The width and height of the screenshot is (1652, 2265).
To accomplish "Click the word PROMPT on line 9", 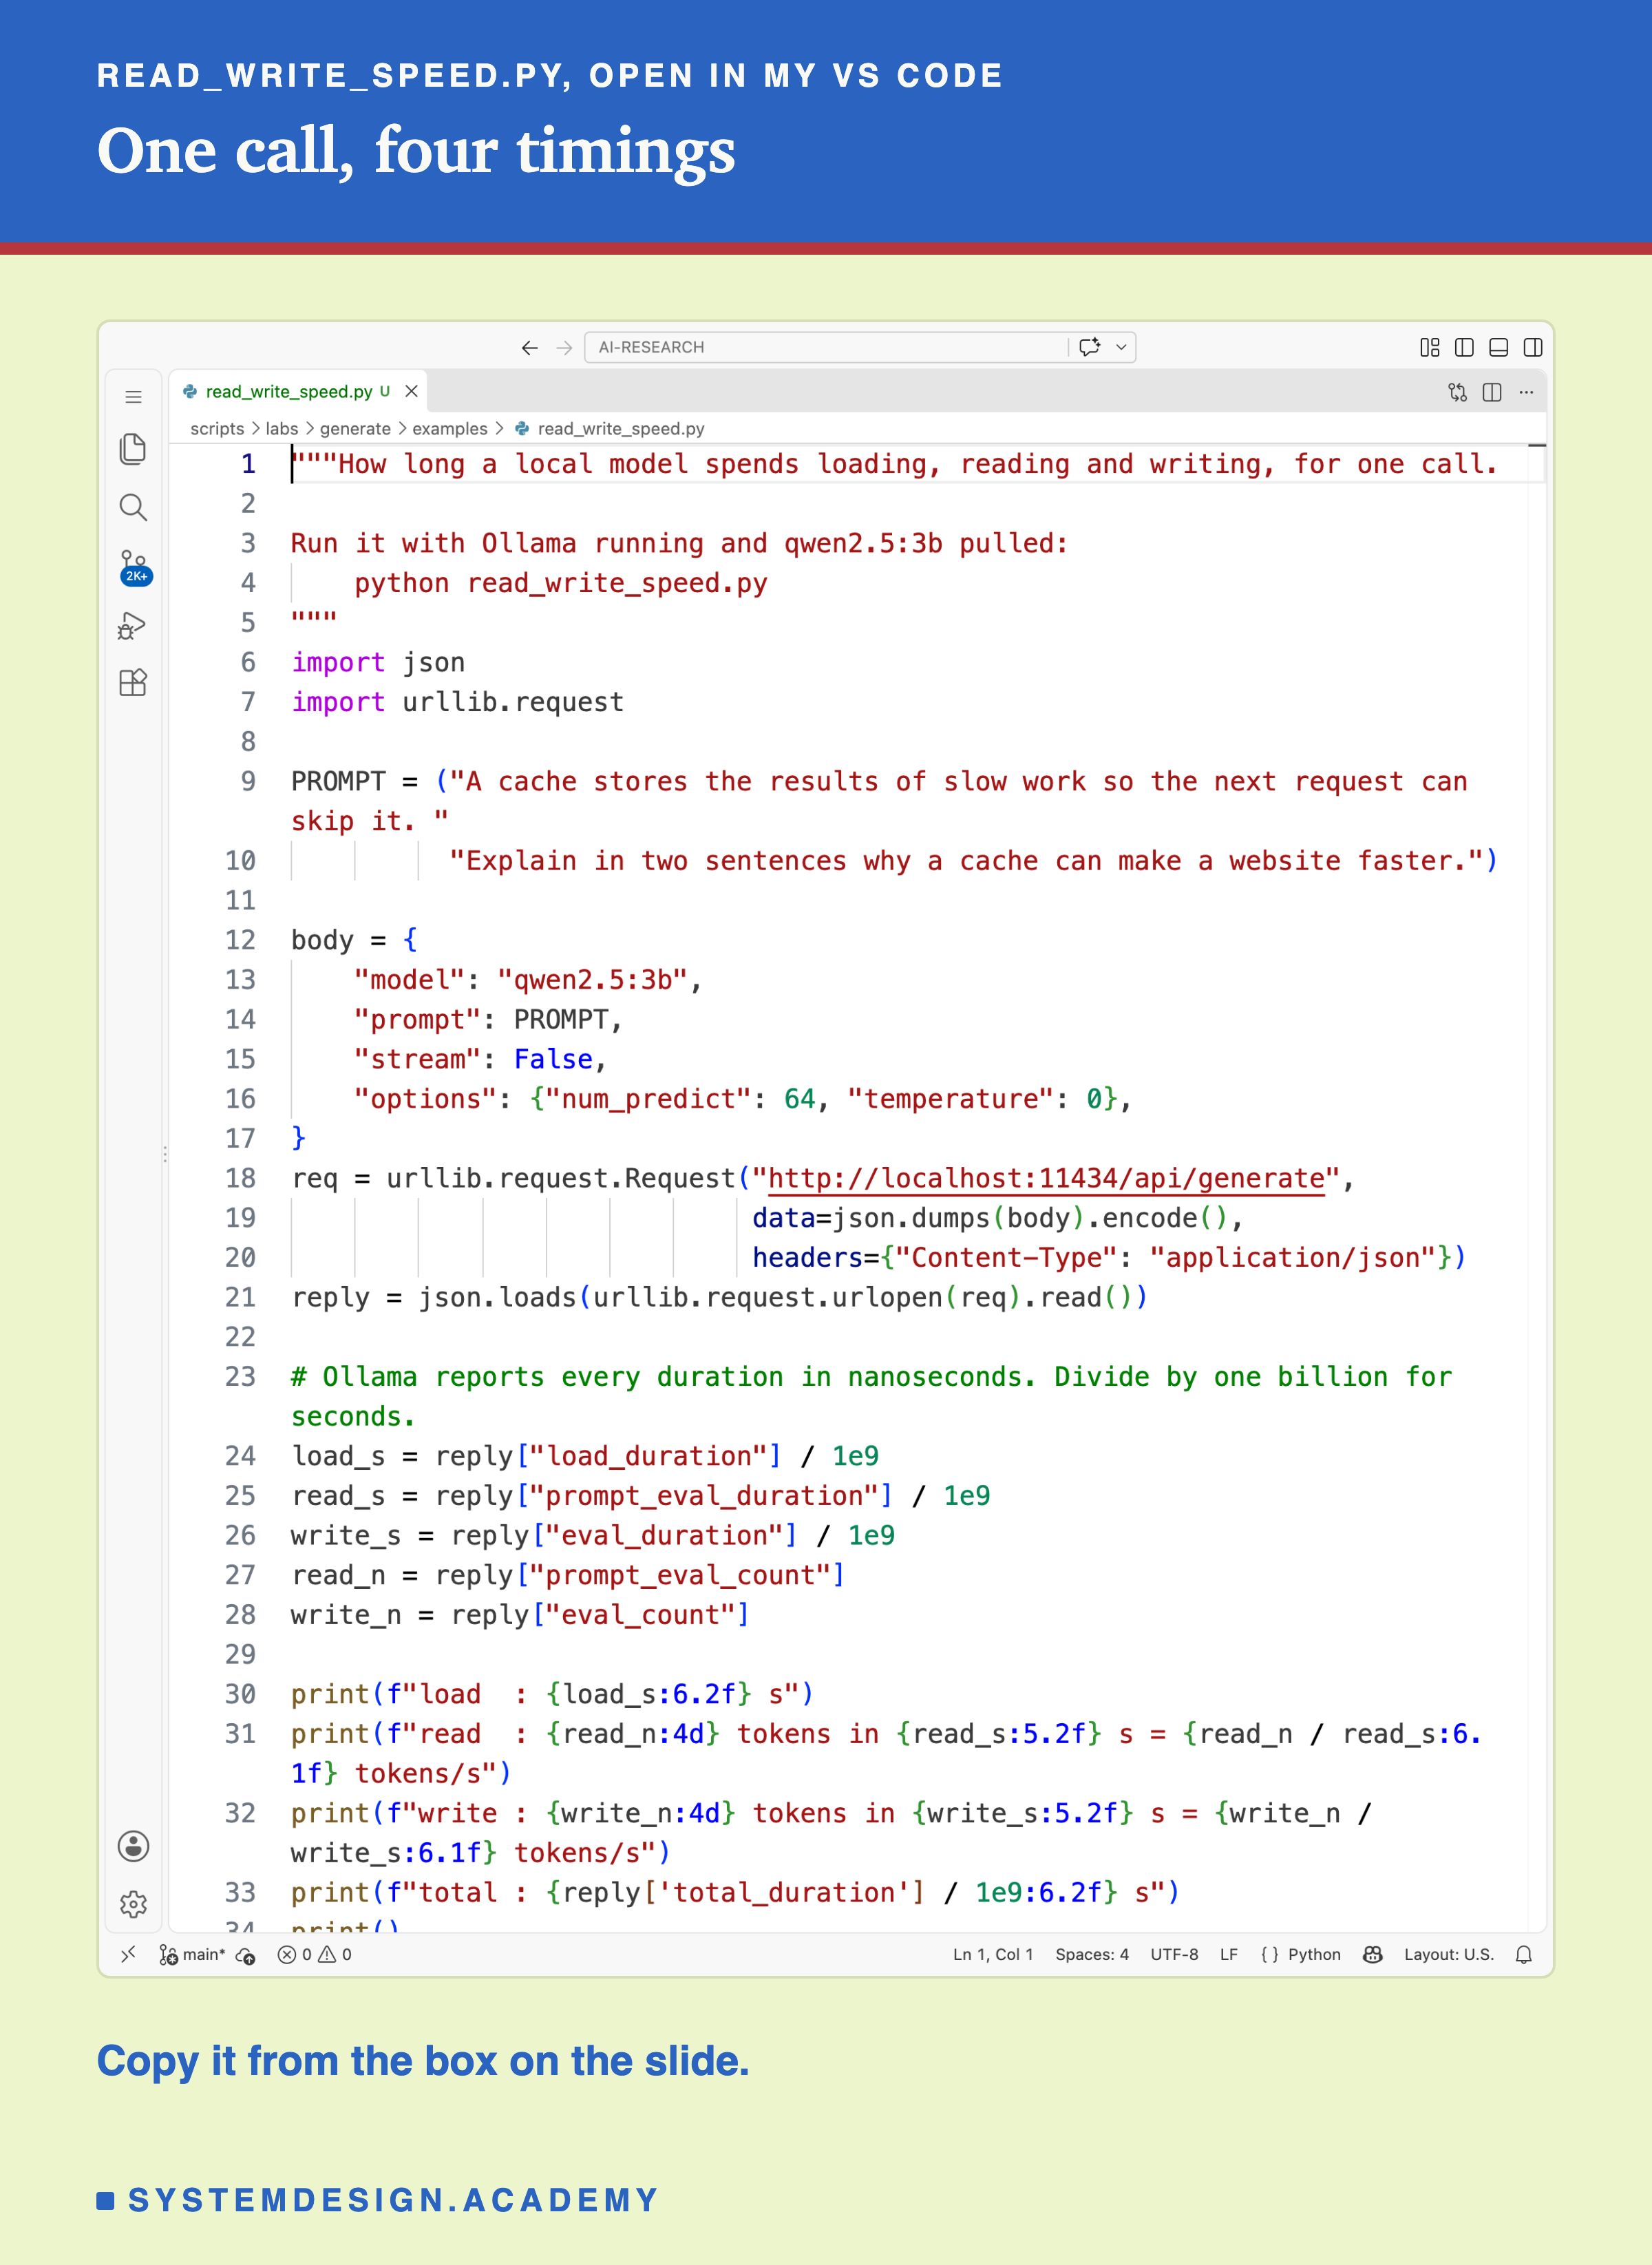I will pyautogui.click(x=338, y=782).
